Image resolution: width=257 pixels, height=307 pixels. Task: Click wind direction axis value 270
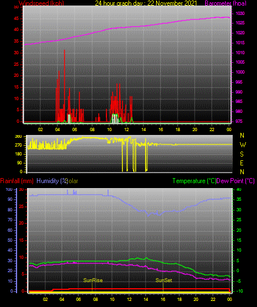coord(18,145)
